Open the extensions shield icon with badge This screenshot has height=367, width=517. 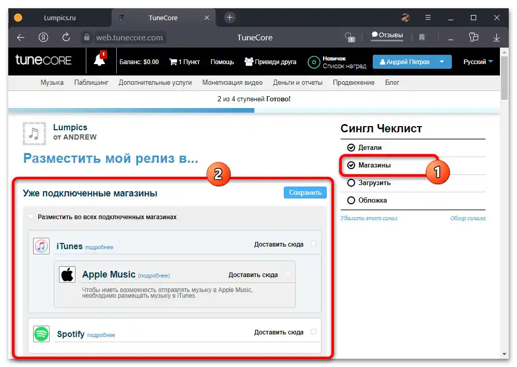349,37
